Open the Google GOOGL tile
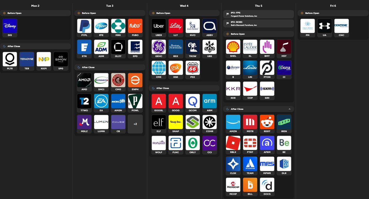This screenshot has height=199, width=369. pos(159,103)
